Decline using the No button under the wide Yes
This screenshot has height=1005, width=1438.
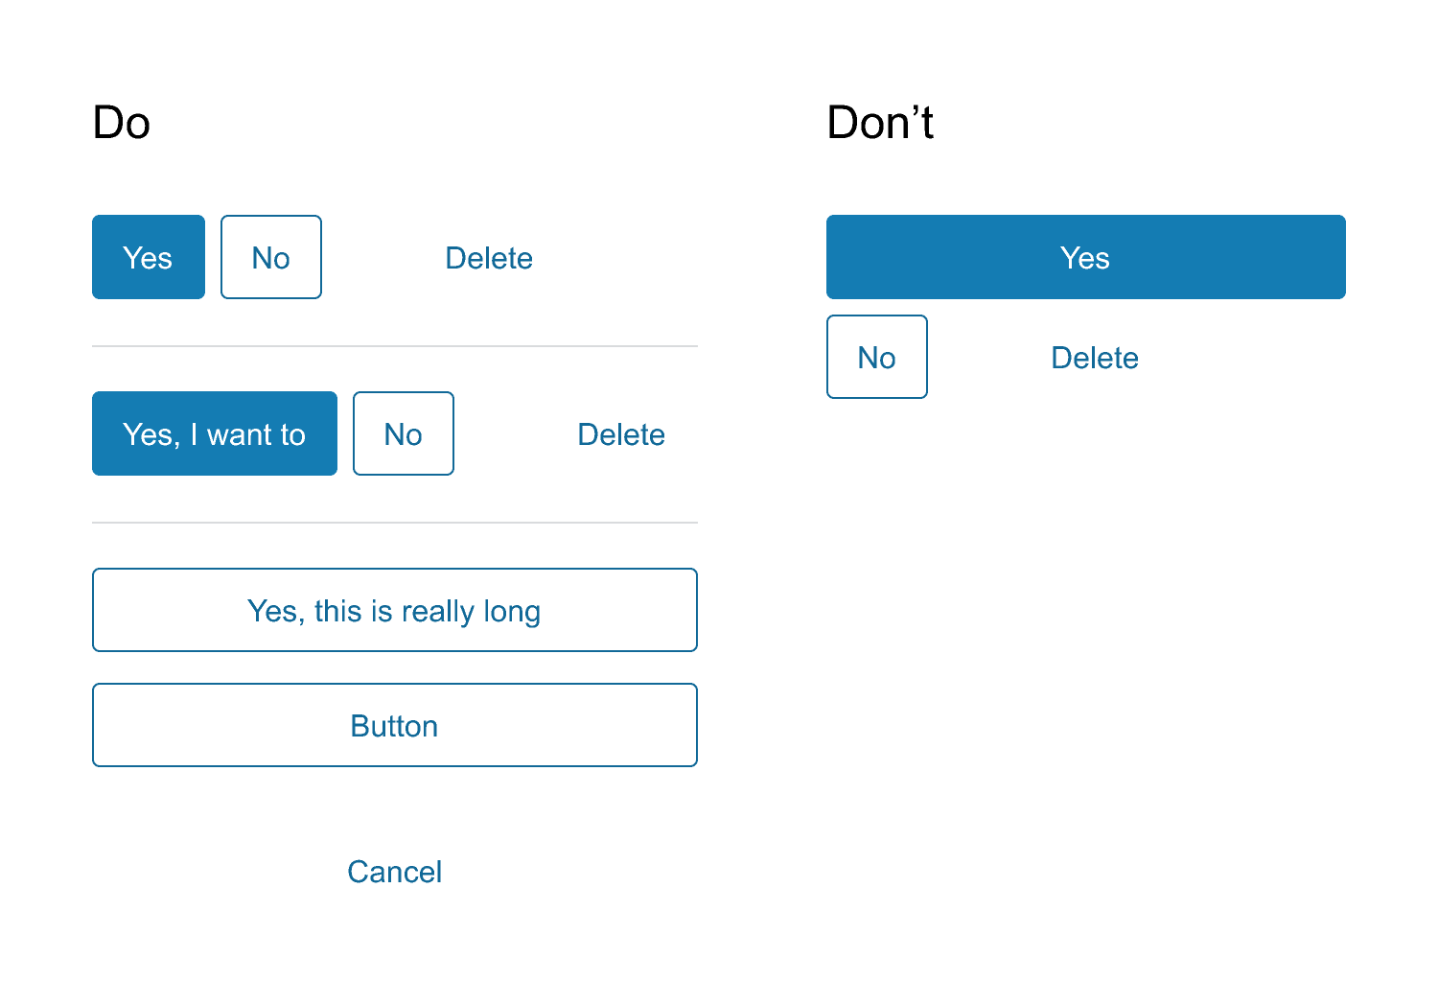click(x=876, y=357)
